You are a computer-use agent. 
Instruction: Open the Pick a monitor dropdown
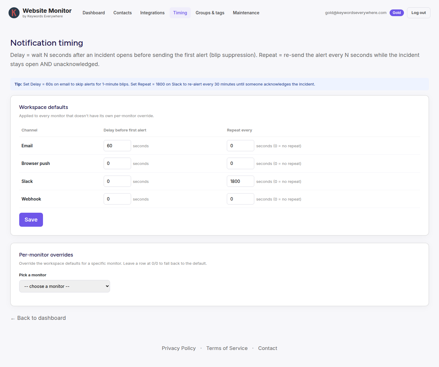click(x=65, y=286)
